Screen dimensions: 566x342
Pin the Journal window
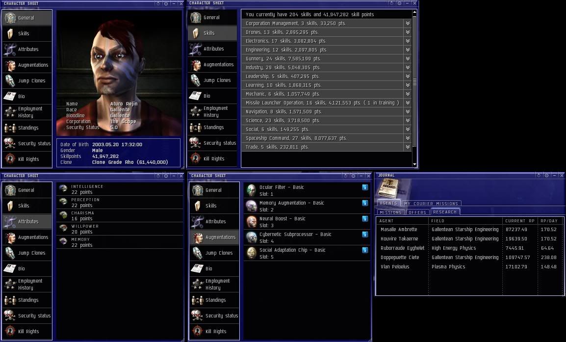click(546, 175)
